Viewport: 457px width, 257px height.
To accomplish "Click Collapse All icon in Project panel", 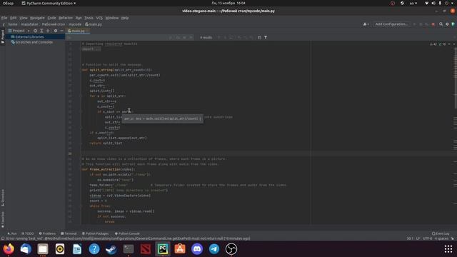I will 48,31.
